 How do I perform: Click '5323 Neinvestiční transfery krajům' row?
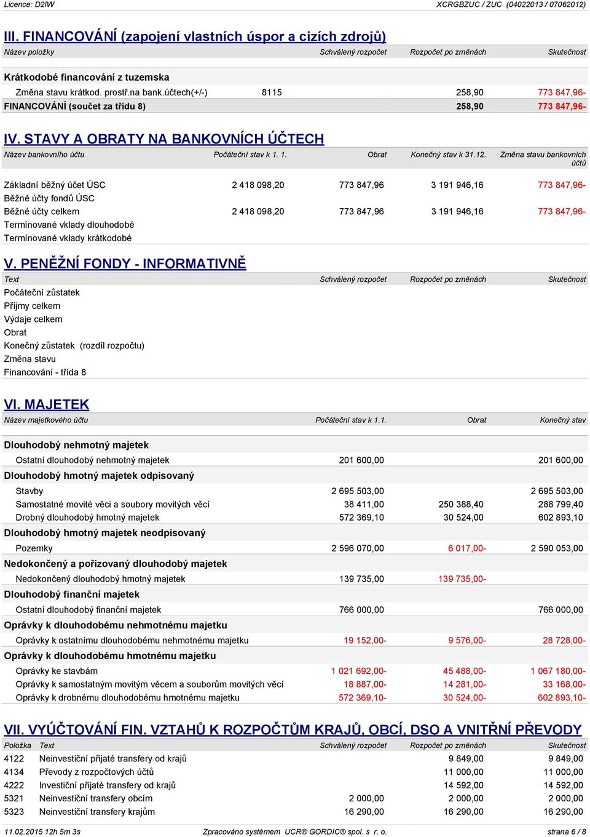tap(295, 812)
